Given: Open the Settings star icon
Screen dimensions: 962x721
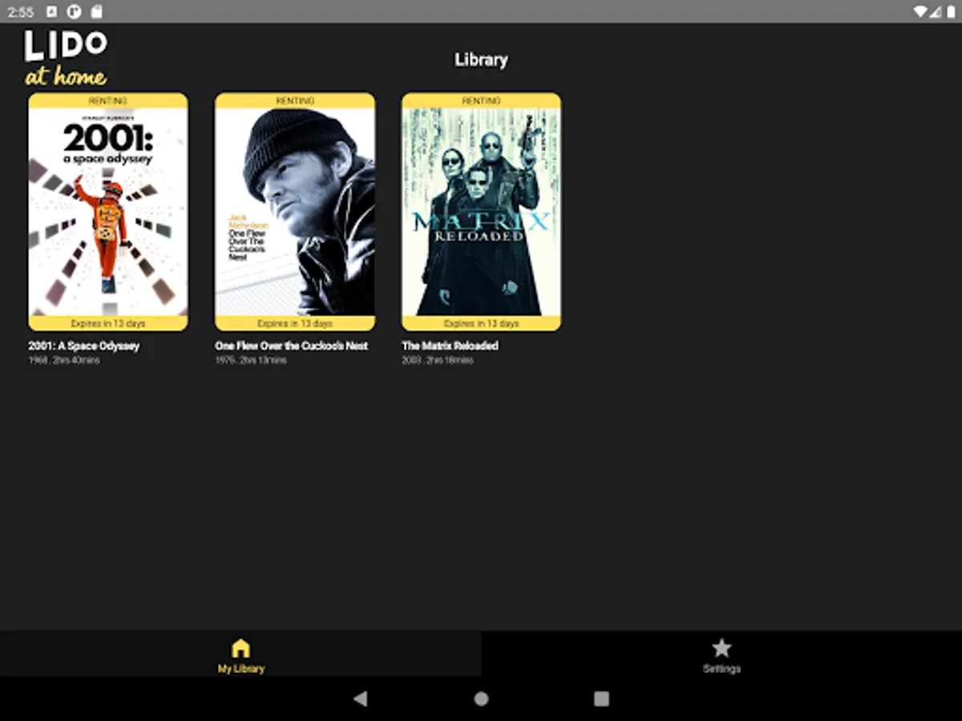Looking at the screenshot, I should 721,648.
